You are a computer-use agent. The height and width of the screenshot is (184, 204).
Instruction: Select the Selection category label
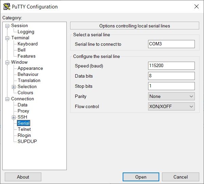click(27, 86)
